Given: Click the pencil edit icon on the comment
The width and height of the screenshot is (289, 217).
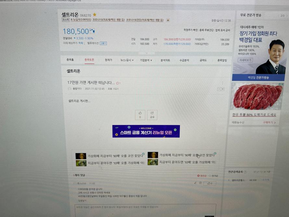Looking at the screenshot, I should point(195,183).
